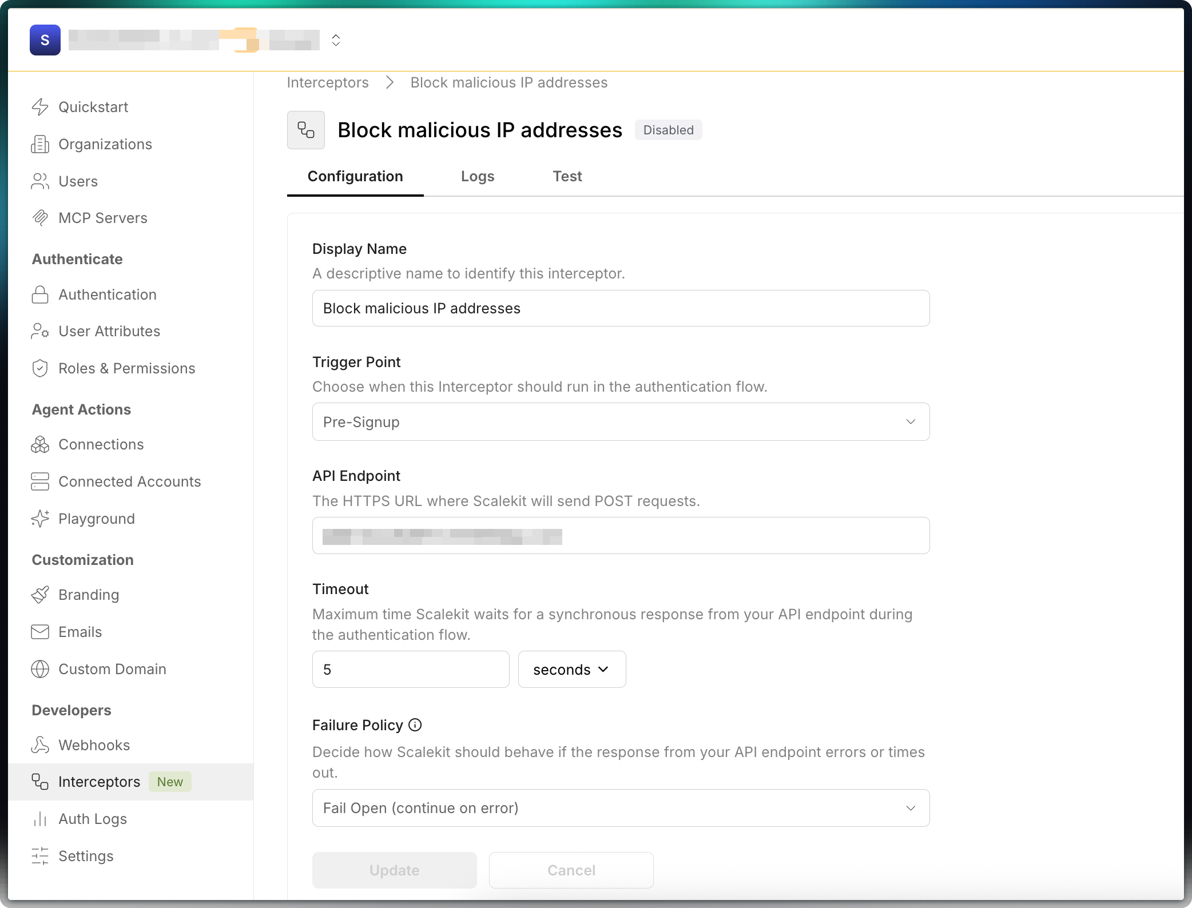
Task: Open the Failure Policy dropdown
Action: [x=621, y=808]
